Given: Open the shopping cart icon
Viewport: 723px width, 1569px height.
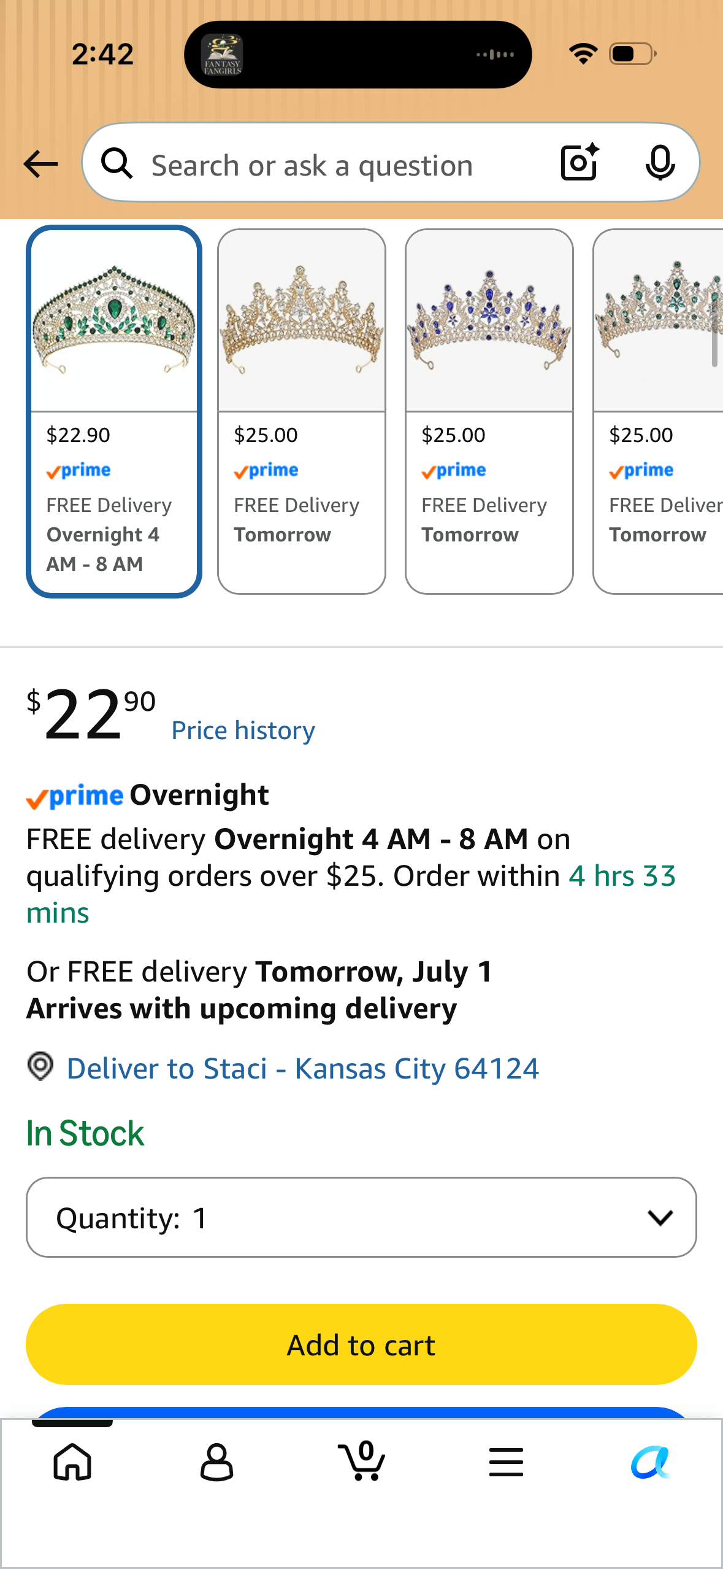Looking at the screenshot, I should point(361,1460).
